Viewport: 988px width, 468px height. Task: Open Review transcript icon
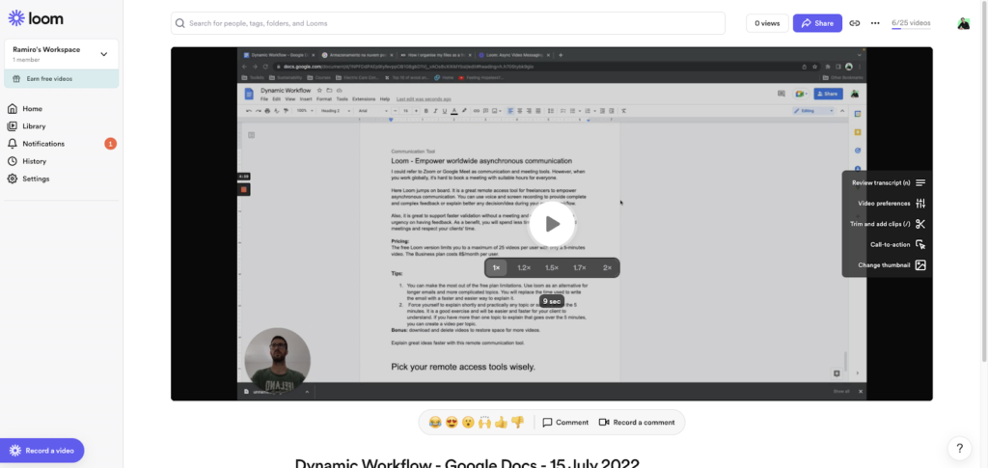[x=920, y=182]
